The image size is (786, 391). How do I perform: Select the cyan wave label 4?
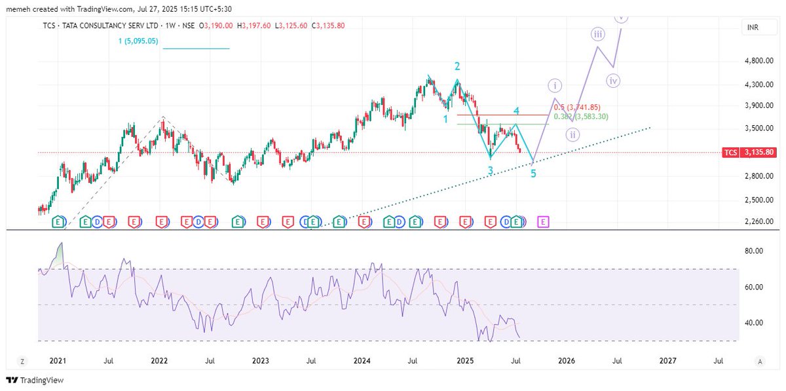point(516,111)
